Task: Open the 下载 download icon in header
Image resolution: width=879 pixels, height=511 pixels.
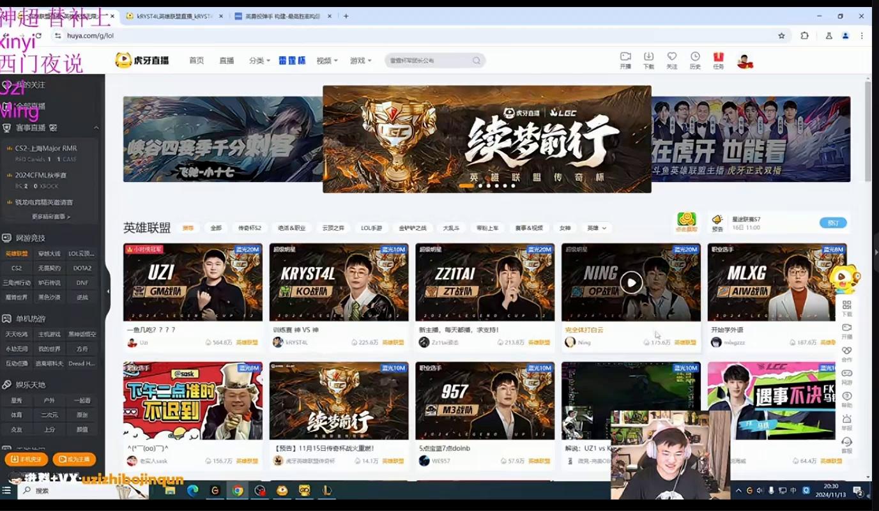Action: point(648,60)
